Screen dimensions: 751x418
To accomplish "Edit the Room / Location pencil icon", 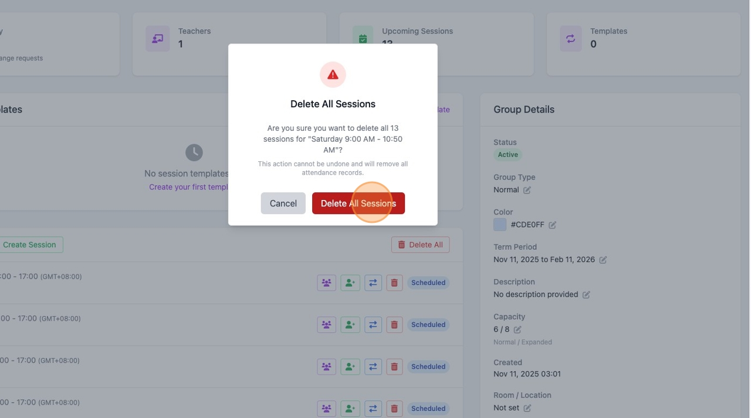I will click(x=527, y=408).
